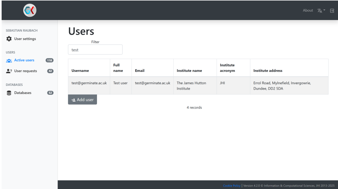Click the Filter text input field

coord(95,50)
